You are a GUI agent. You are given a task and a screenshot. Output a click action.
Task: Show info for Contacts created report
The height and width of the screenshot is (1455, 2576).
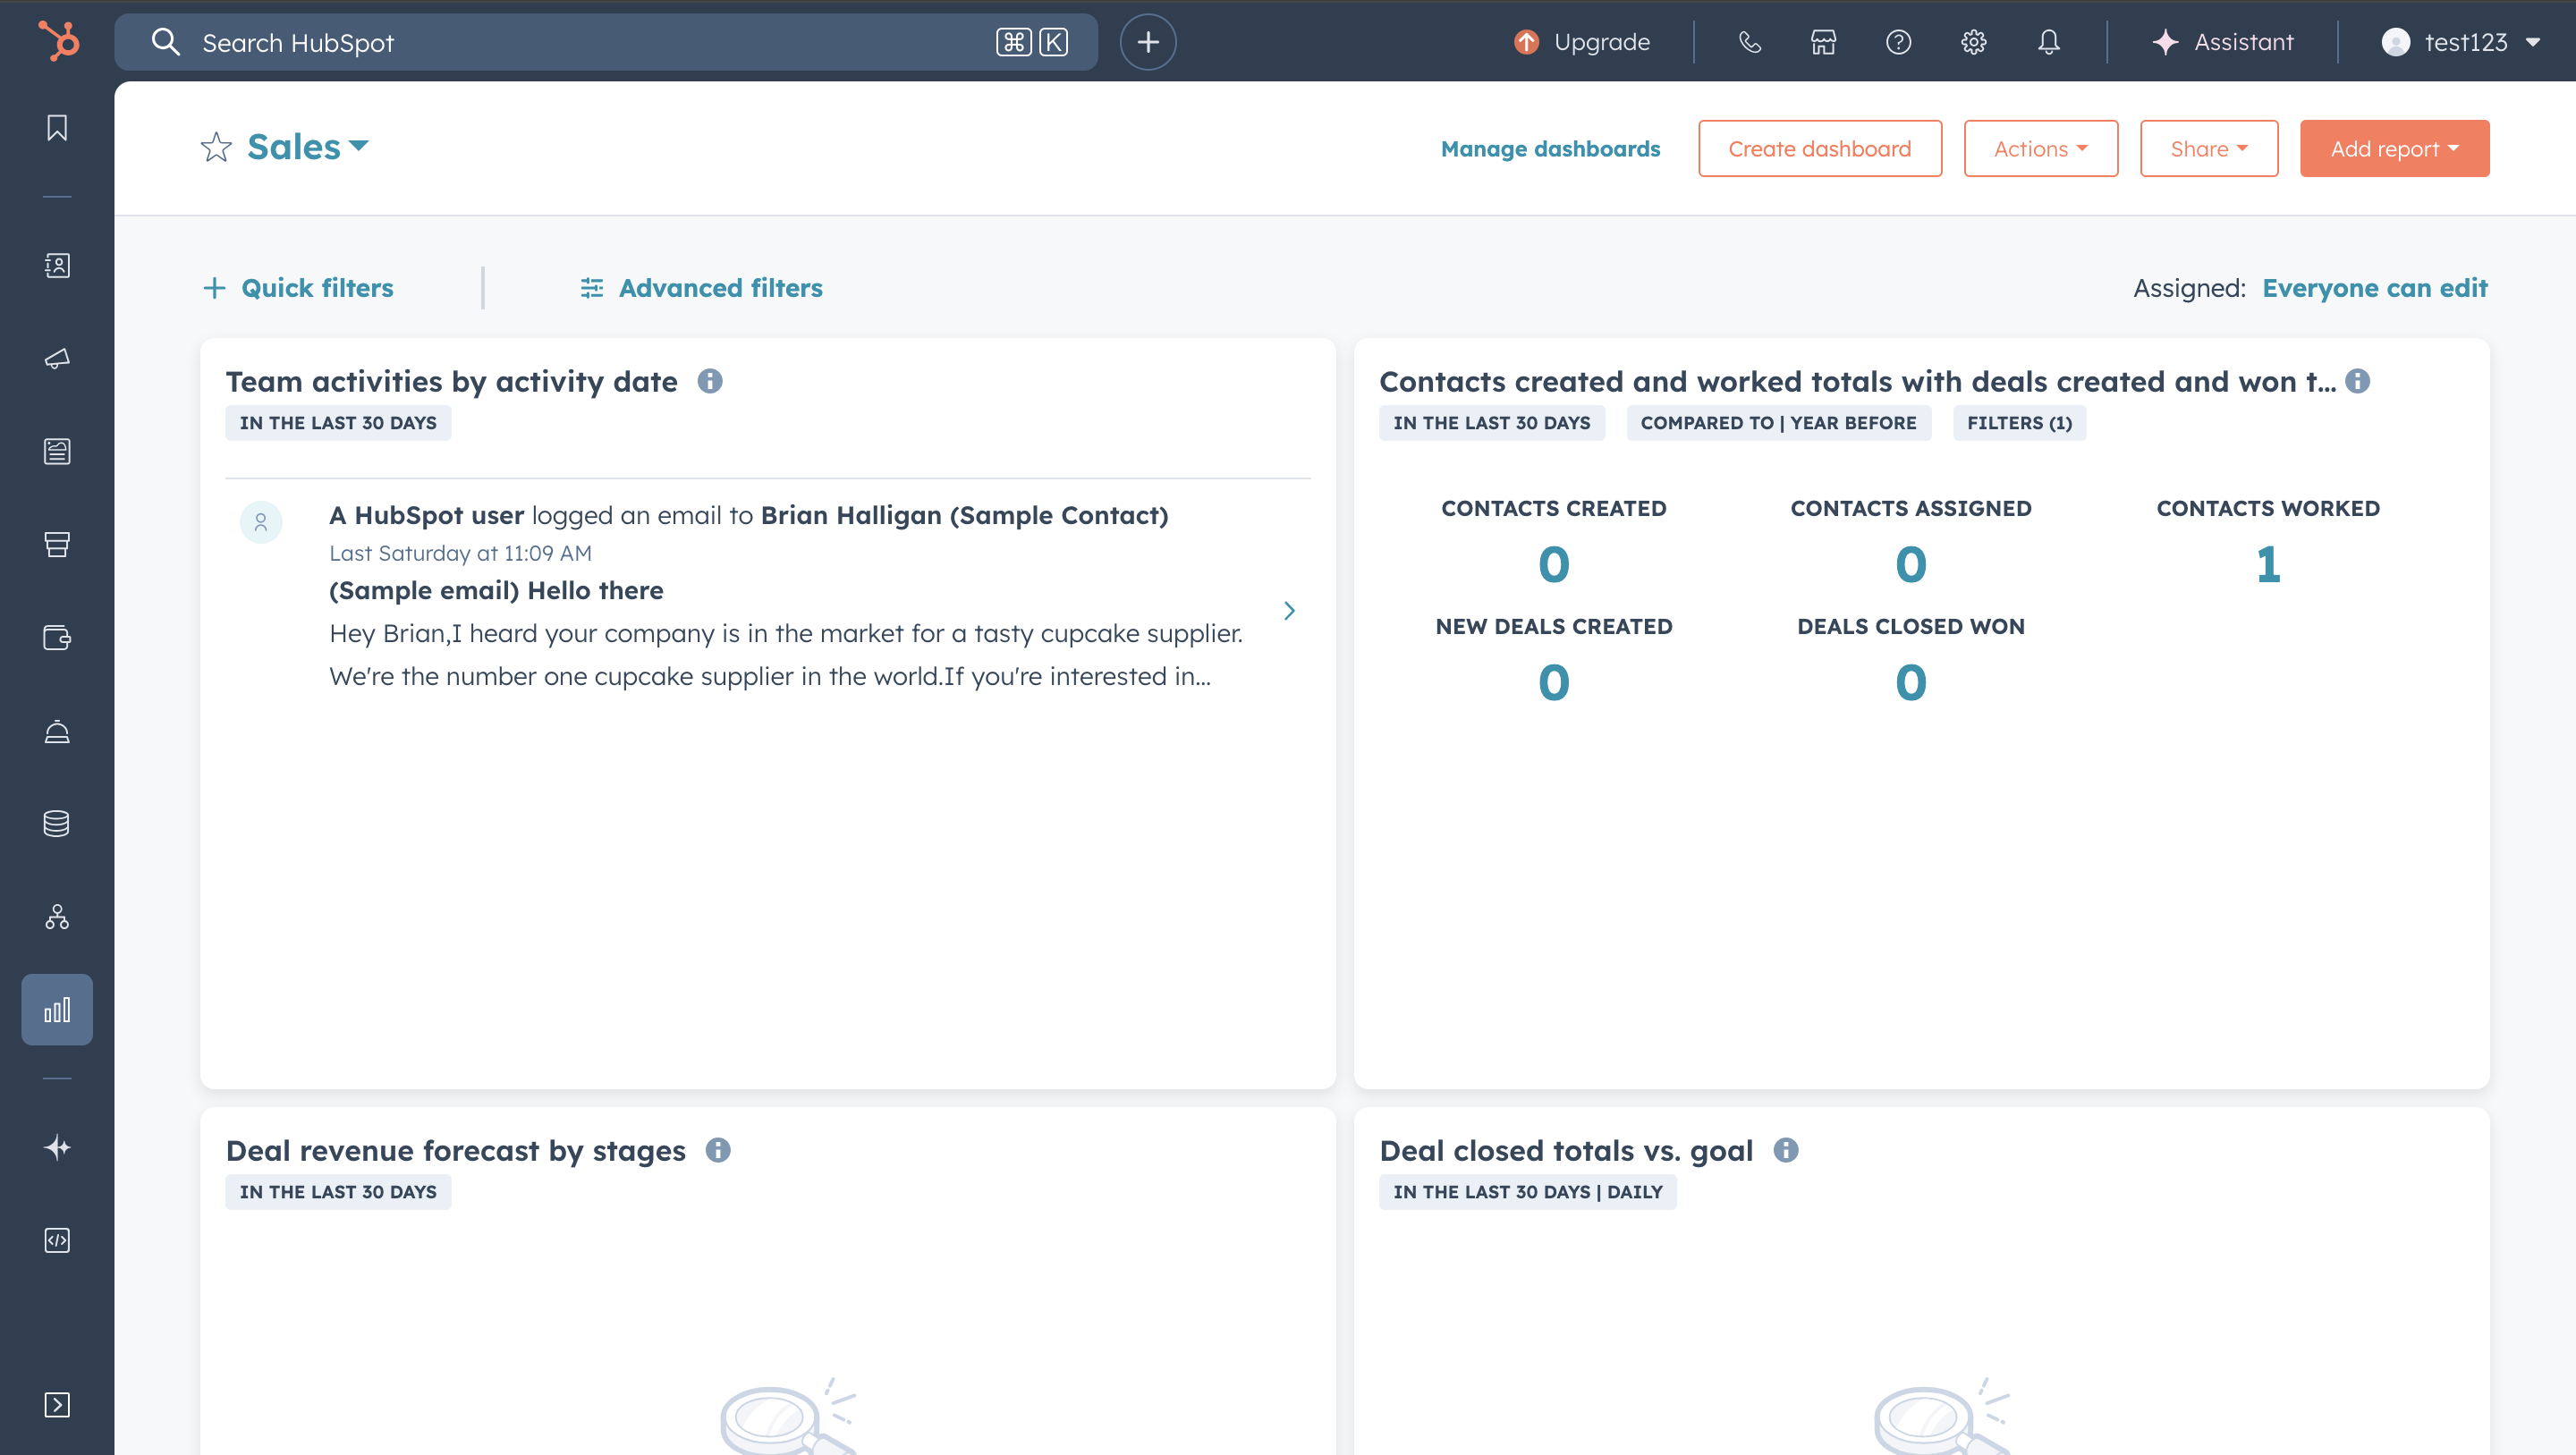(2357, 381)
